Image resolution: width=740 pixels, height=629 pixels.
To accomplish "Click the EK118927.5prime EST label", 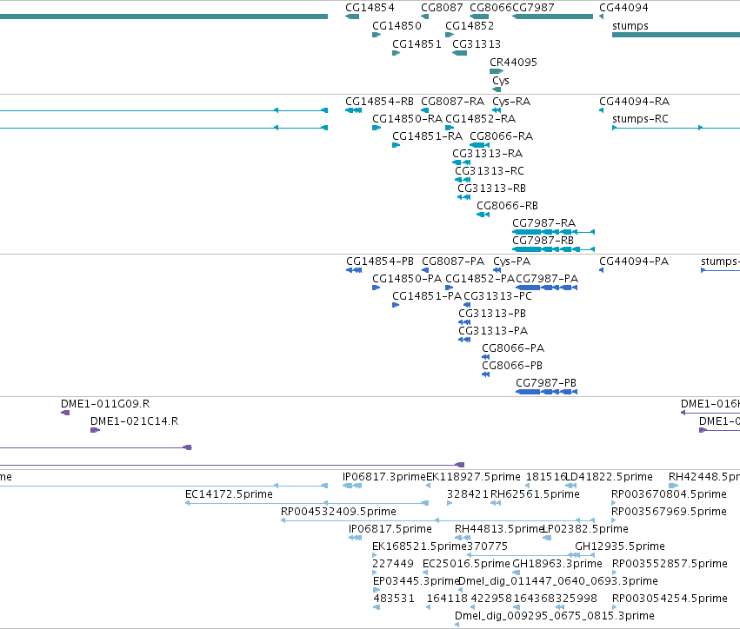I will click(473, 477).
